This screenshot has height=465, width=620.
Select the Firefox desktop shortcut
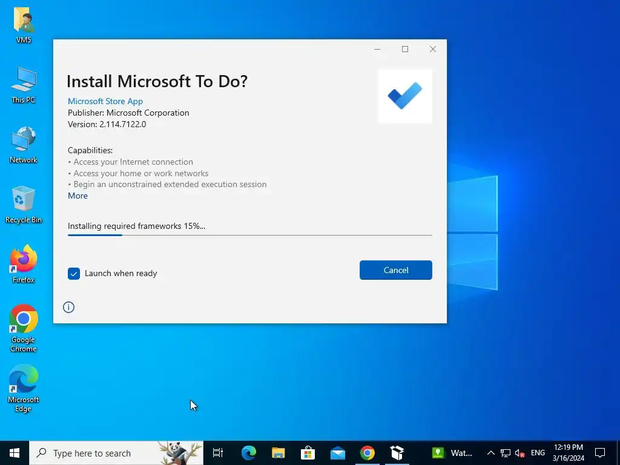tap(24, 264)
